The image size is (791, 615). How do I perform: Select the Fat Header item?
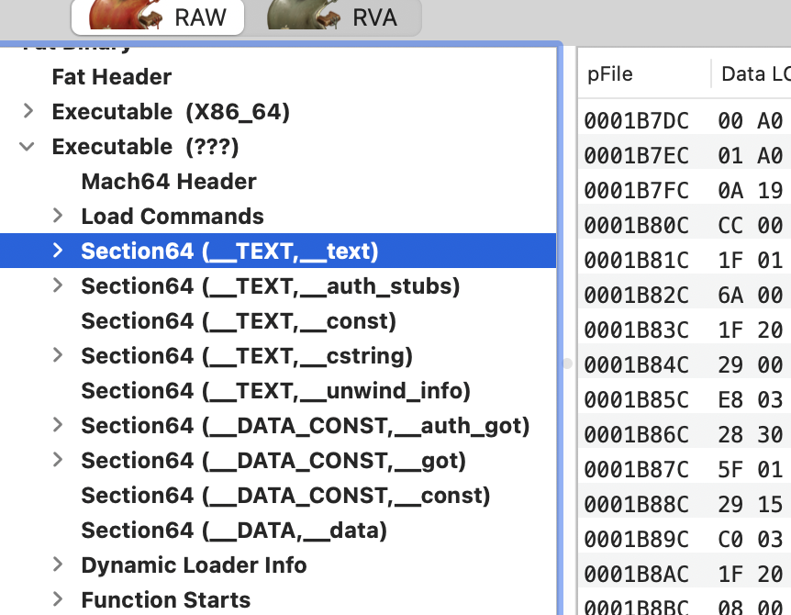(111, 77)
